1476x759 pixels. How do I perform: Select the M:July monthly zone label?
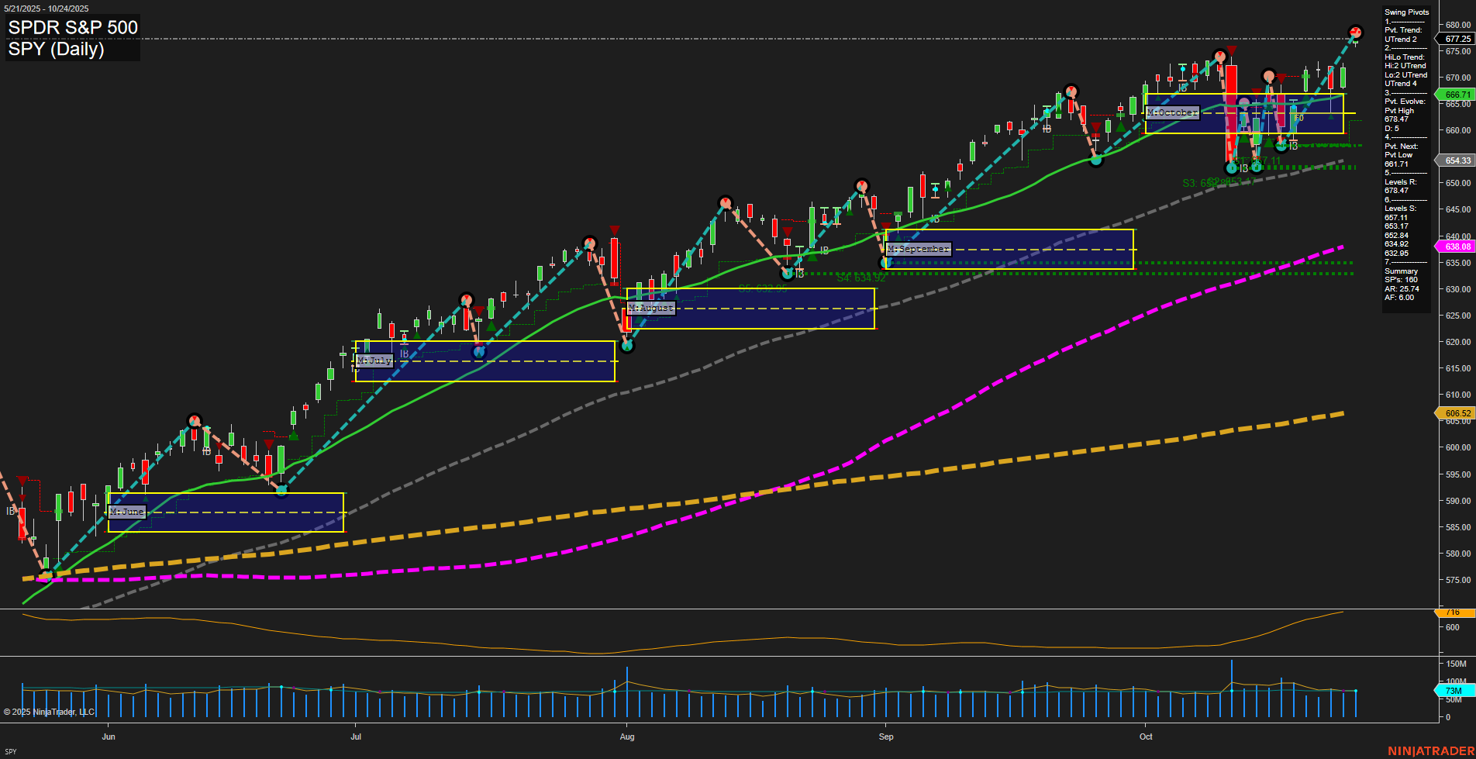(x=374, y=360)
